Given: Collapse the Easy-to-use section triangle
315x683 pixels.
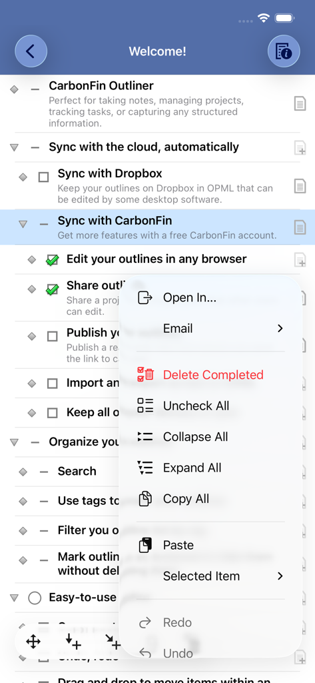Looking at the screenshot, I should (15, 597).
